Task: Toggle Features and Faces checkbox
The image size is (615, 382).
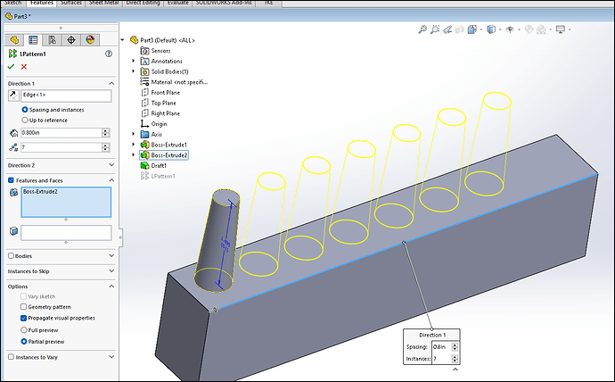Action: [11, 180]
